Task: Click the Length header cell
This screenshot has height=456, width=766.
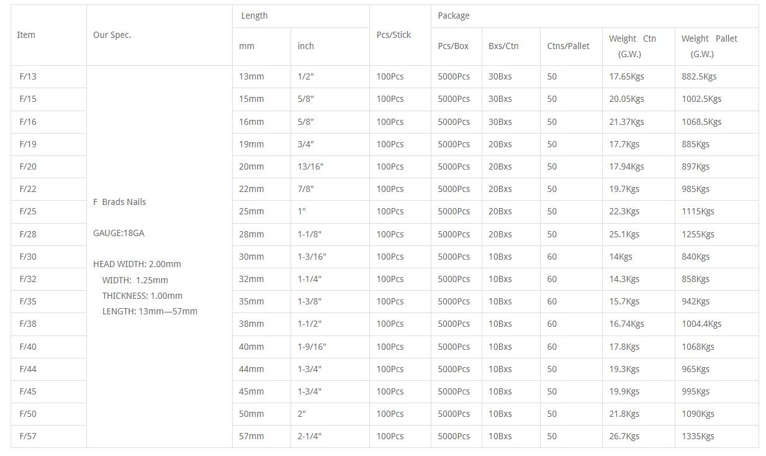Action: tap(301, 16)
